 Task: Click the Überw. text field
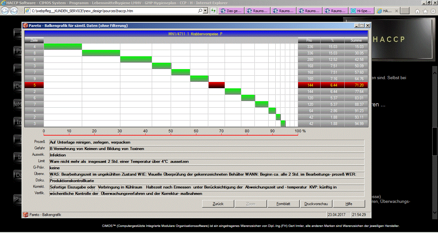pos(207,174)
